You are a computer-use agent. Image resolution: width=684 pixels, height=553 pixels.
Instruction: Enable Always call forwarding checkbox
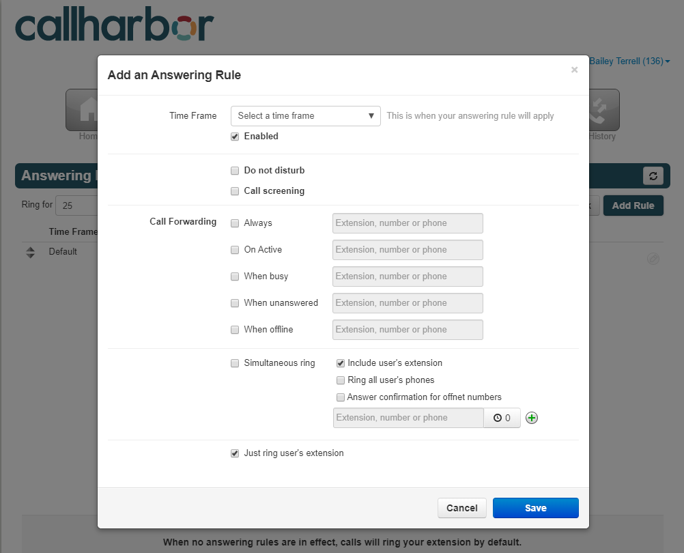pyautogui.click(x=235, y=223)
